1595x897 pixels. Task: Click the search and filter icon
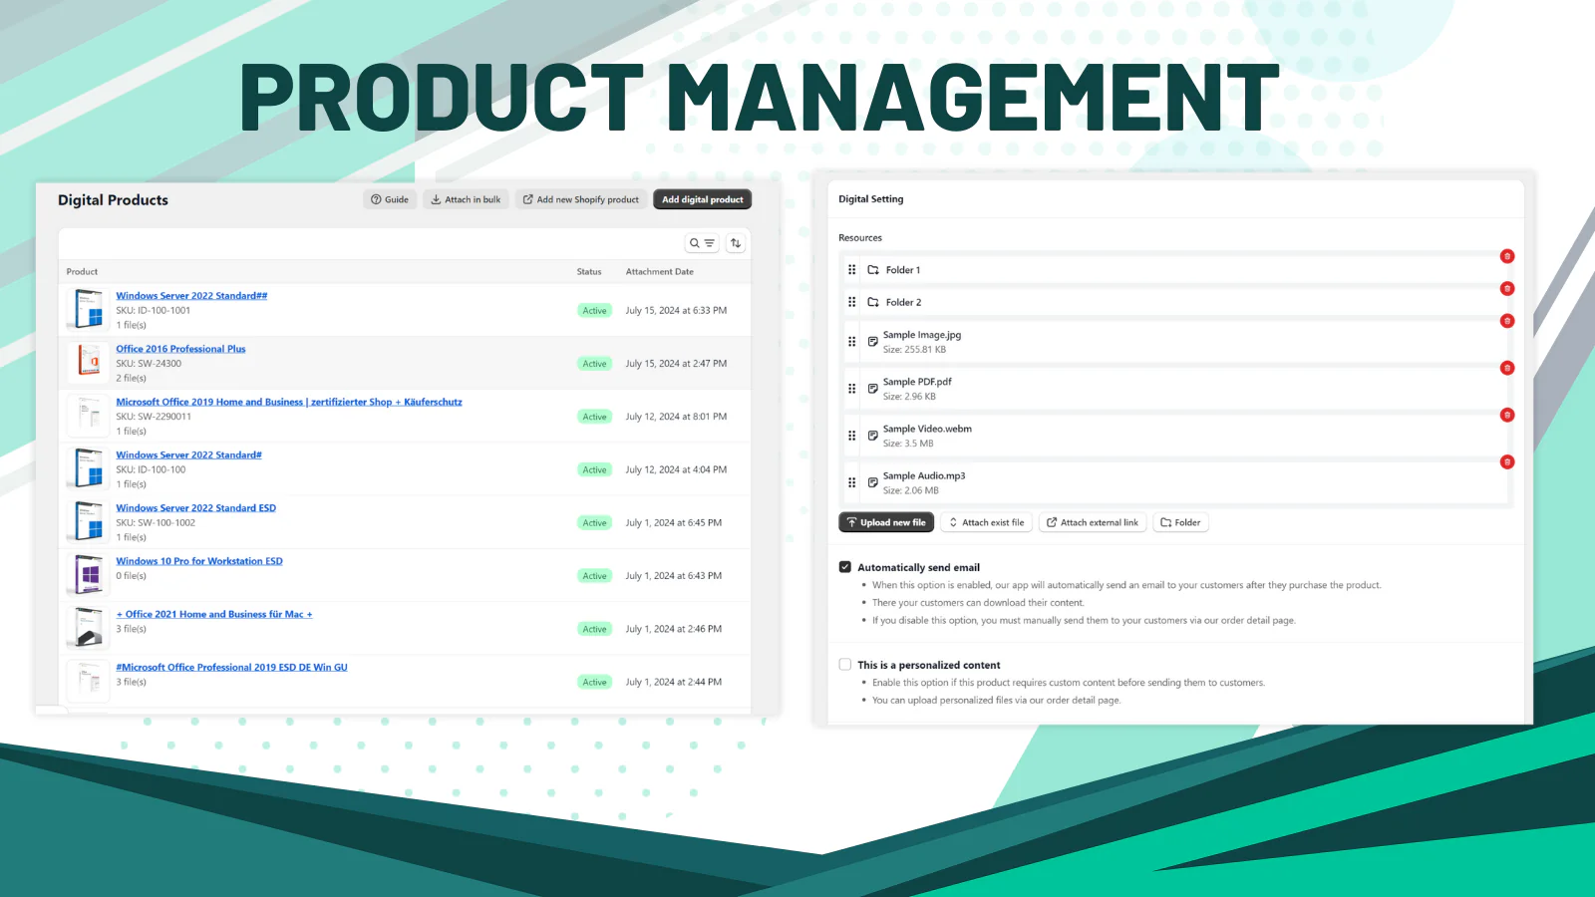702,243
